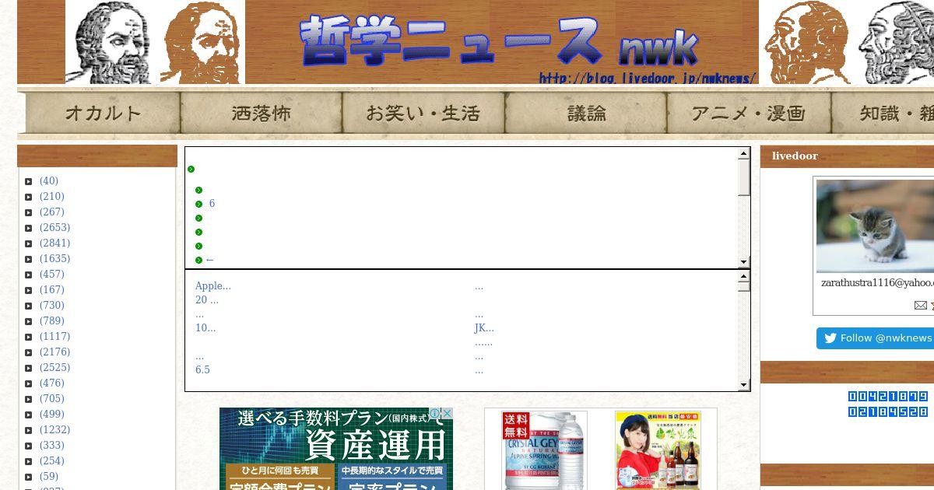Open the お笑い・生活 category tab

[423, 114]
